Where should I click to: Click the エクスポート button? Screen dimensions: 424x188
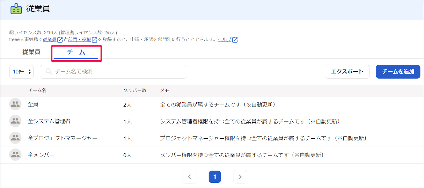(x=347, y=72)
